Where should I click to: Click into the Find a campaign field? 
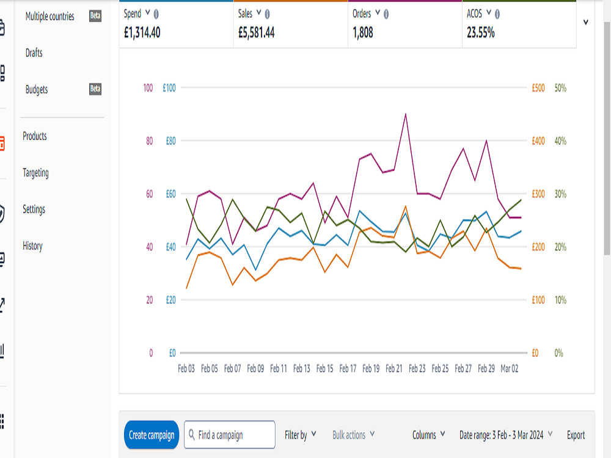click(x=230, y=435)
